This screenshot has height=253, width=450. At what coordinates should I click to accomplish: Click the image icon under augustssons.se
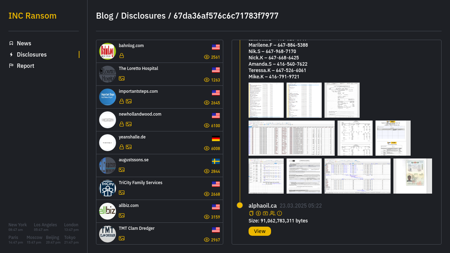122,170
